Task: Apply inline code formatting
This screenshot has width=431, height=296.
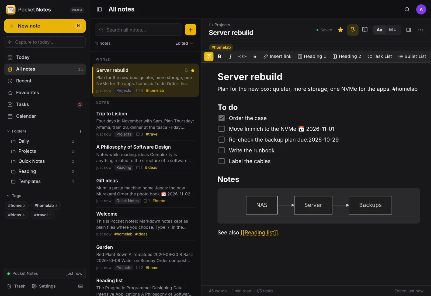Action: [x=242, y=57]
